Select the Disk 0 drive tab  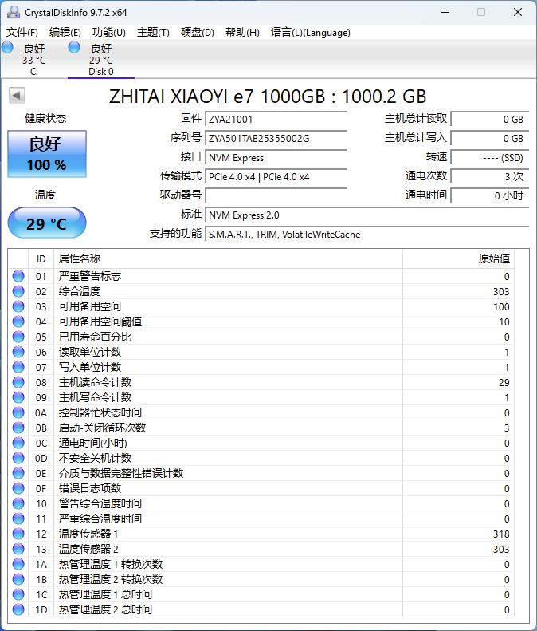[x=101, y=59]
